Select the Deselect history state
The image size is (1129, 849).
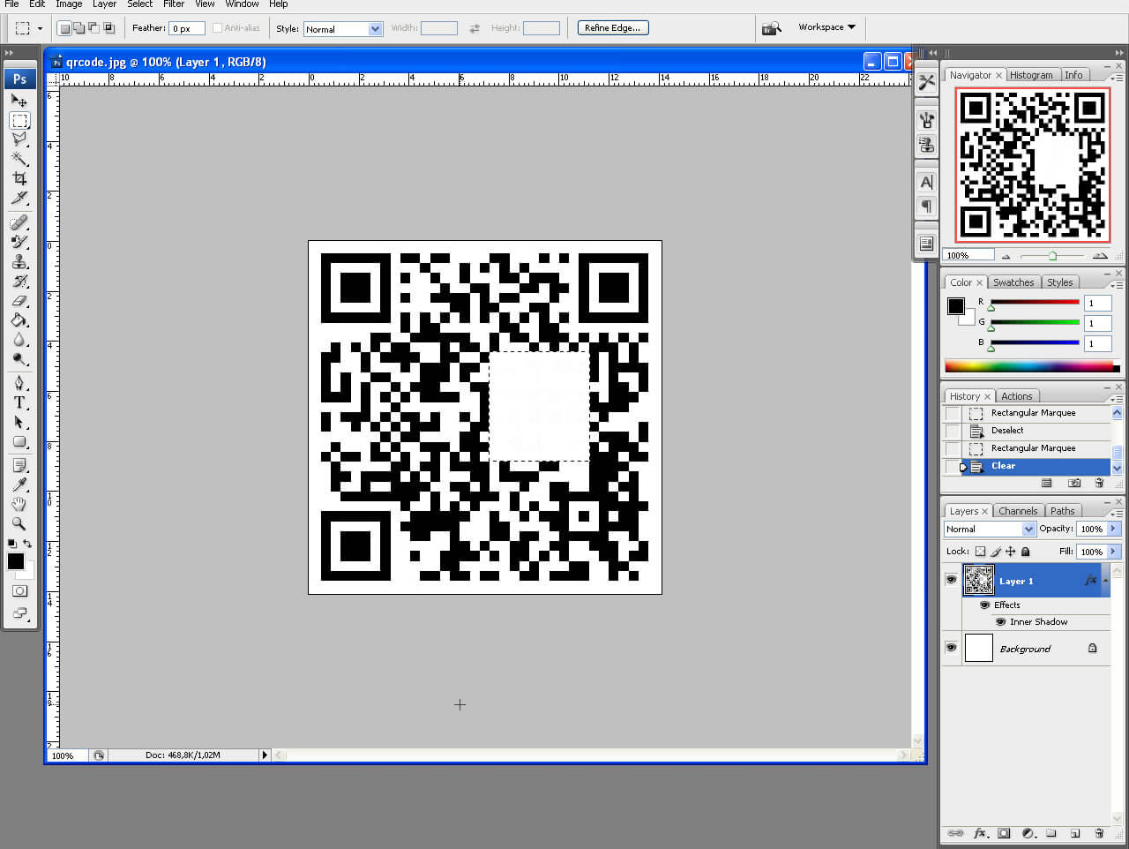click(x=1028, y=431)
